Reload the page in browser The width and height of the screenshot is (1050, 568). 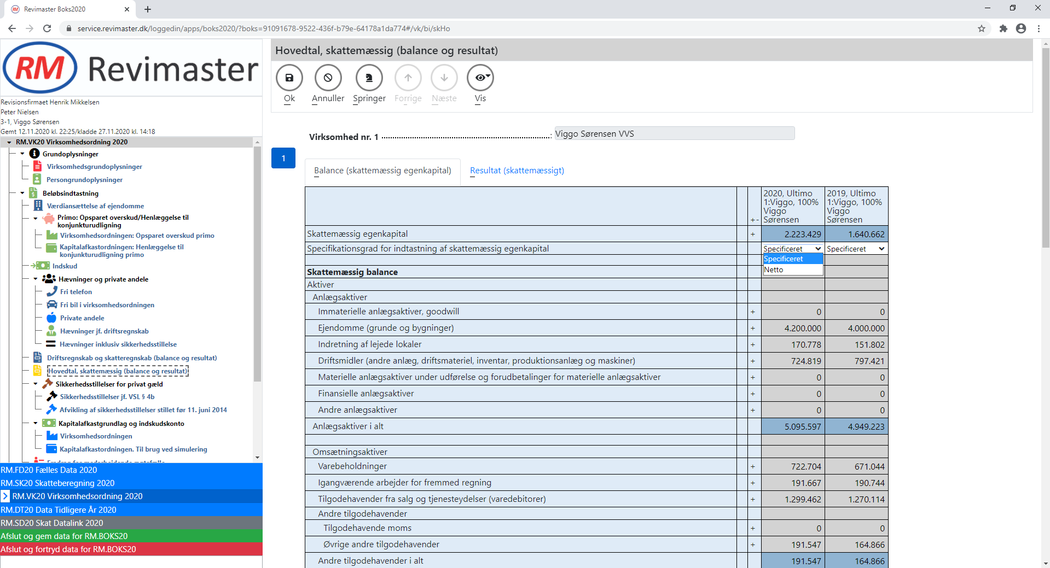click(47, 28)
